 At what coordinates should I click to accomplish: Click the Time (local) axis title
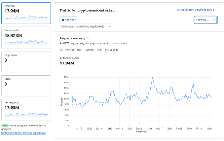[142, 132]
